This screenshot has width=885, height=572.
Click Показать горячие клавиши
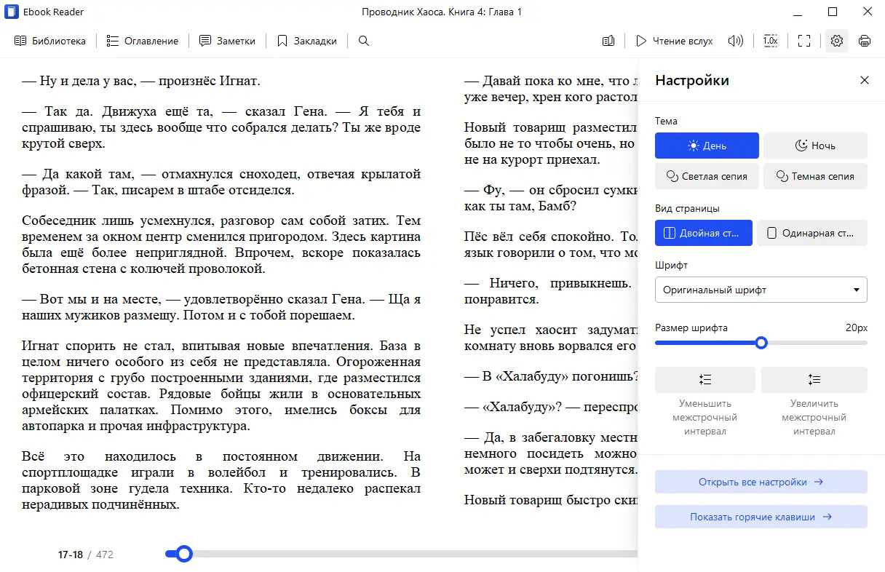tap(761, 517)
